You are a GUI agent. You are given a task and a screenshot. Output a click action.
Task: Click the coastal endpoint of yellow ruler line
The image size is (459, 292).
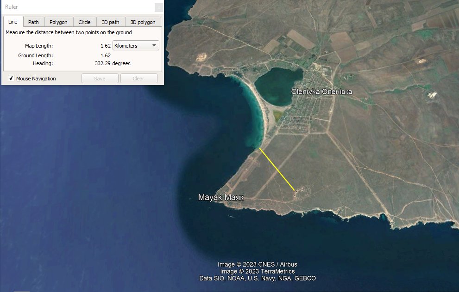(x=260, y=148)
